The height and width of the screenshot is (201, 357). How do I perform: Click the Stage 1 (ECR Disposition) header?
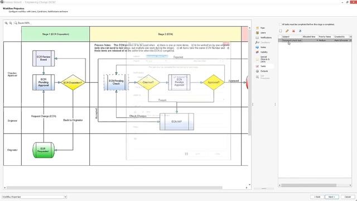(x=56, y=34)
